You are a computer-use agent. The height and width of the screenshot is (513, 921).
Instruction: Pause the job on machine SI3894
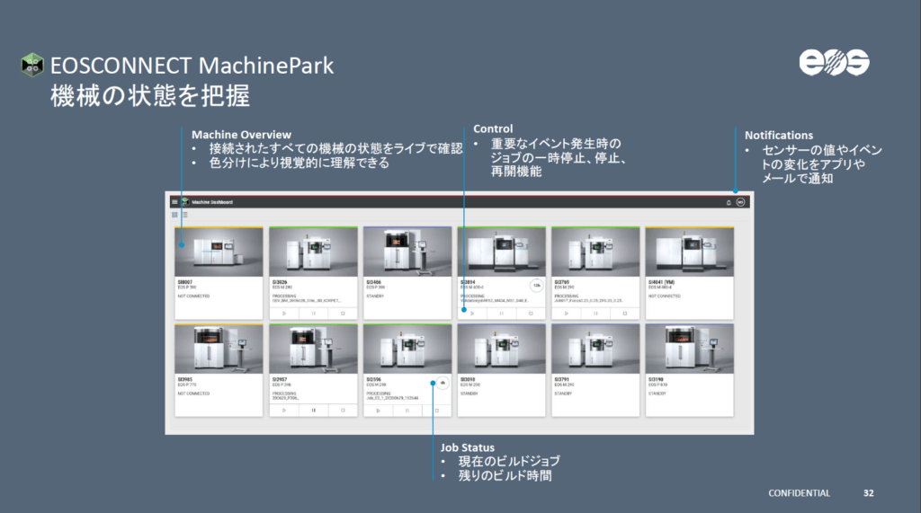pos(502,314)
